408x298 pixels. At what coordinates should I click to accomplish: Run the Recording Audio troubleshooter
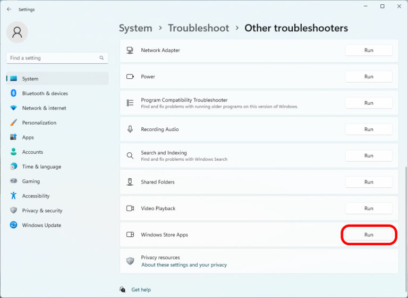coord(369,129)
